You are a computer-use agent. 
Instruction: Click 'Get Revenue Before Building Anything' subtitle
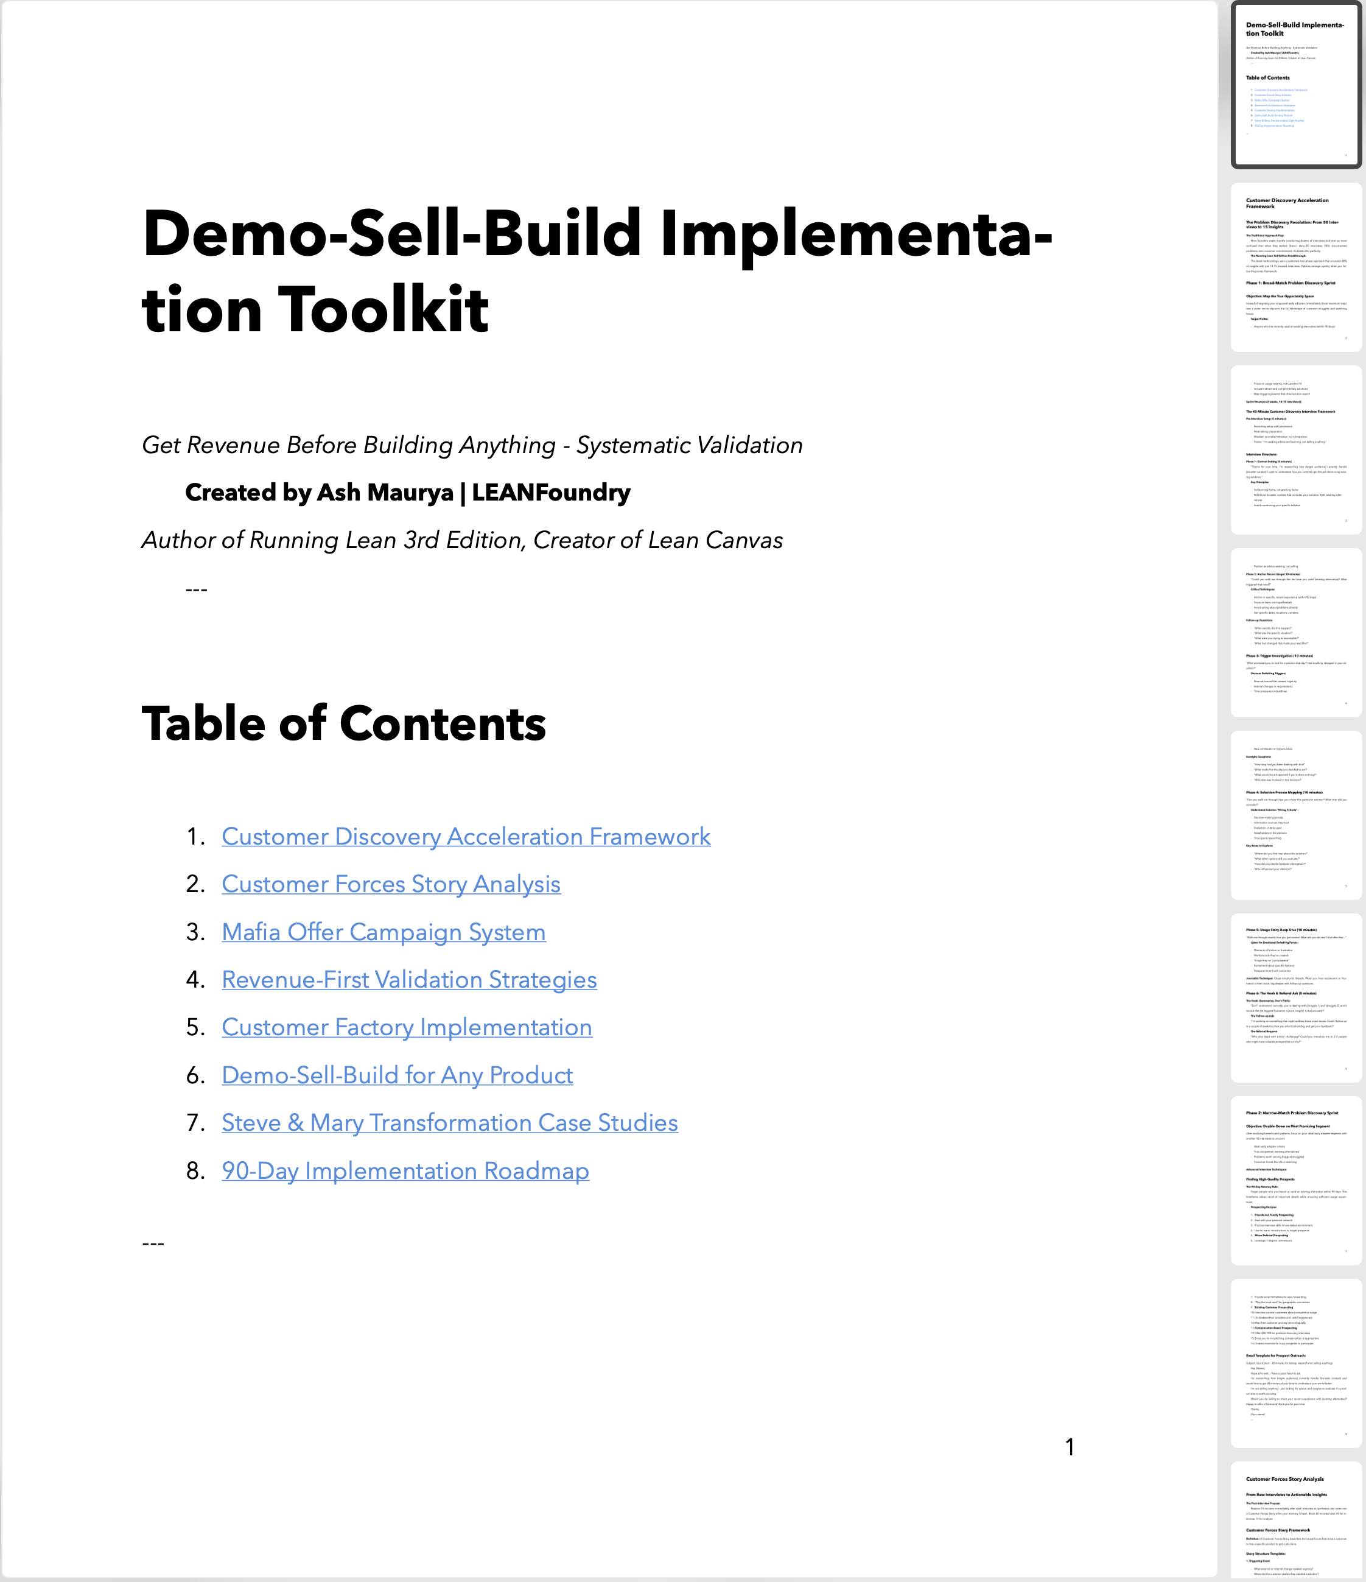point(472,445)
